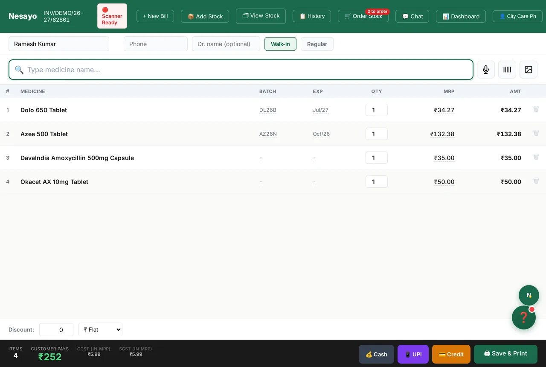Choose UPI payment
Viewport: 546px width, 367px height.
413,354
